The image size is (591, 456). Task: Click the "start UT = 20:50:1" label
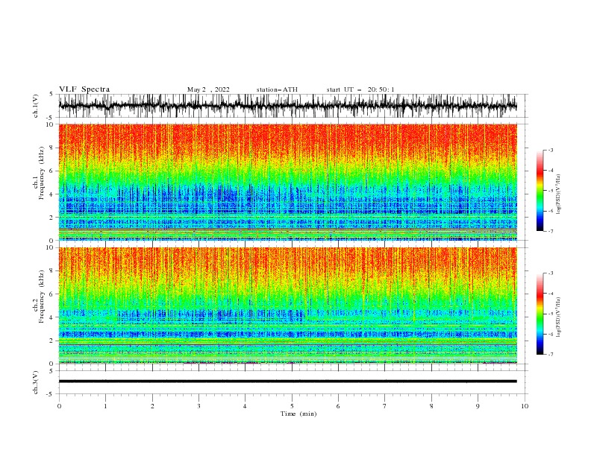tap(360, 89)
